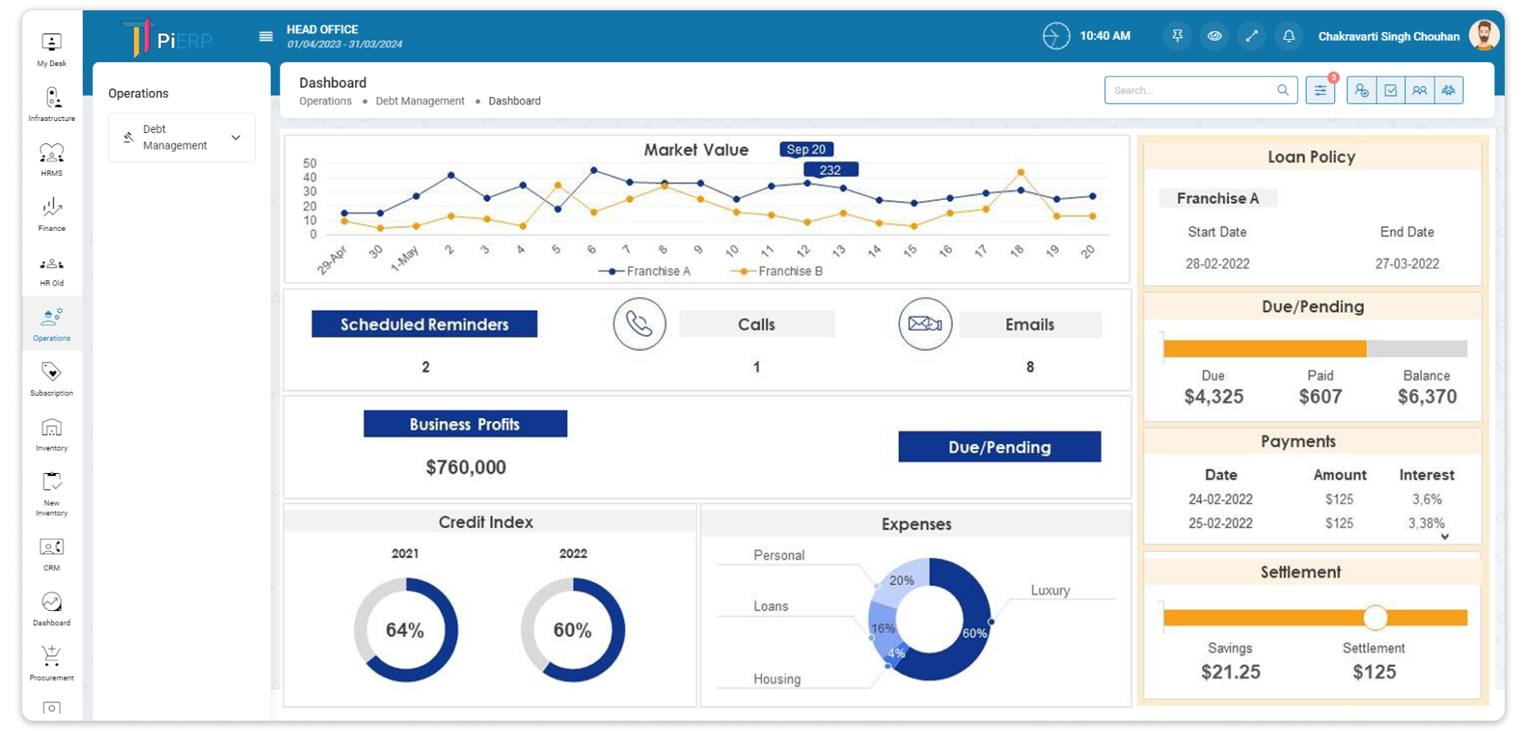Click the add user icon

tap(1361, 91)
